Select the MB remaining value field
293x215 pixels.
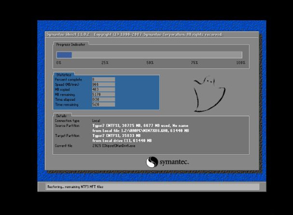click(103, 94)
